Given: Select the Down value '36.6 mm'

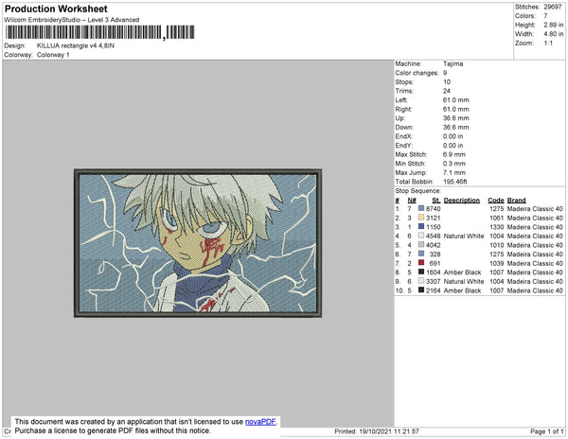Looking at the screenshot, I should click(x=456, y=128).
